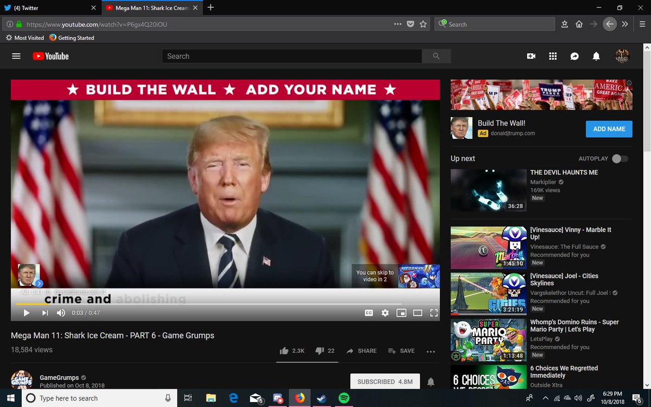651x407 pixels.
Task: Toggle closed captions in the player
Action: pyautogui.click(x=369, y=313)
